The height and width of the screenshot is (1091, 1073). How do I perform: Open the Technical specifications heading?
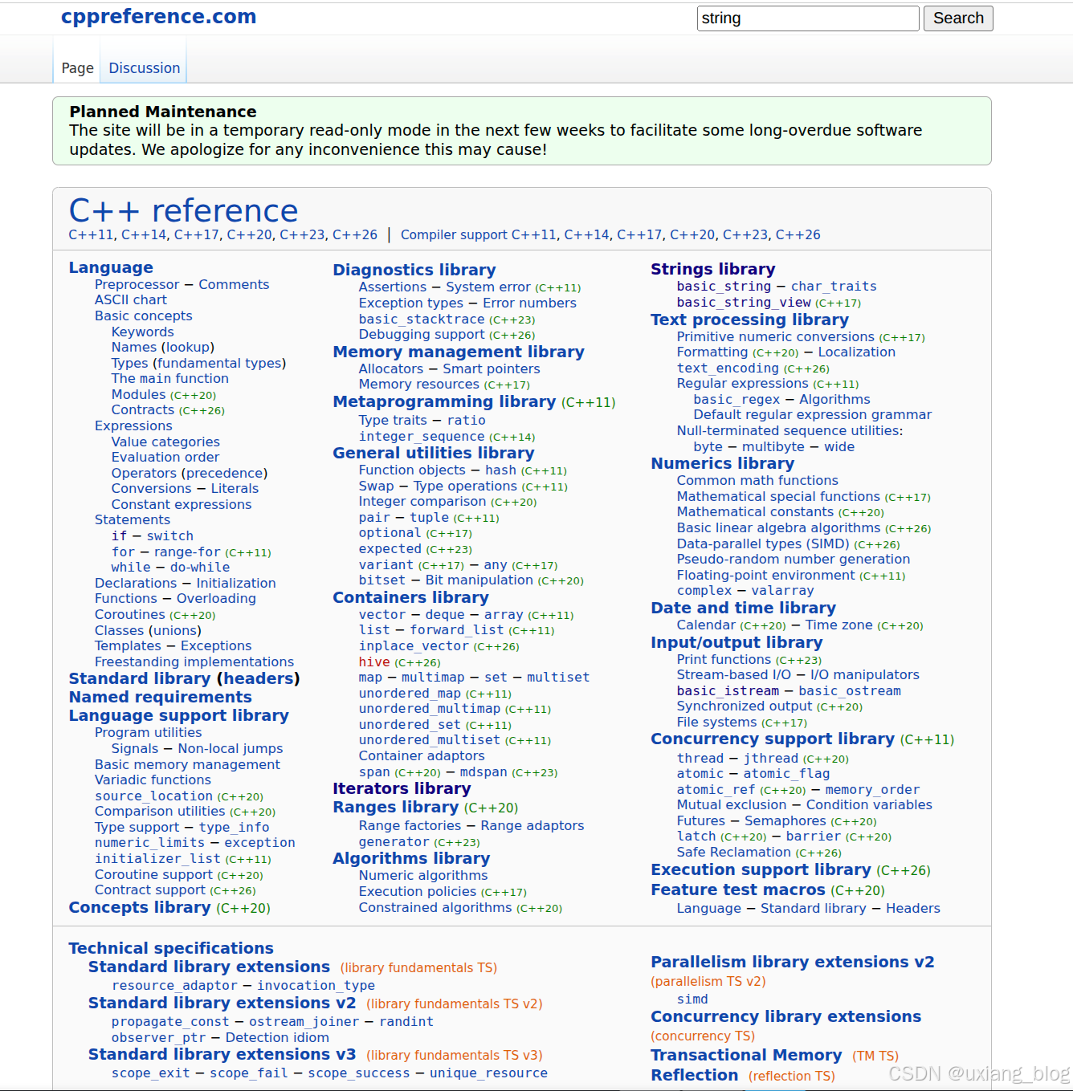pyautogui.click(x=171, y=948)
